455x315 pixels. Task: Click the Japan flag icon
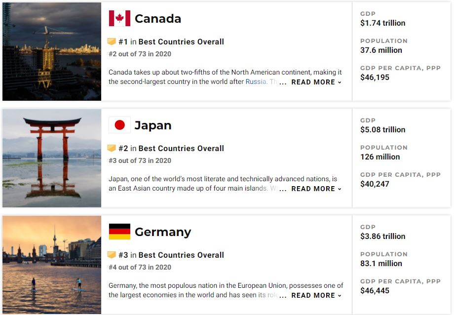[119, 125]
